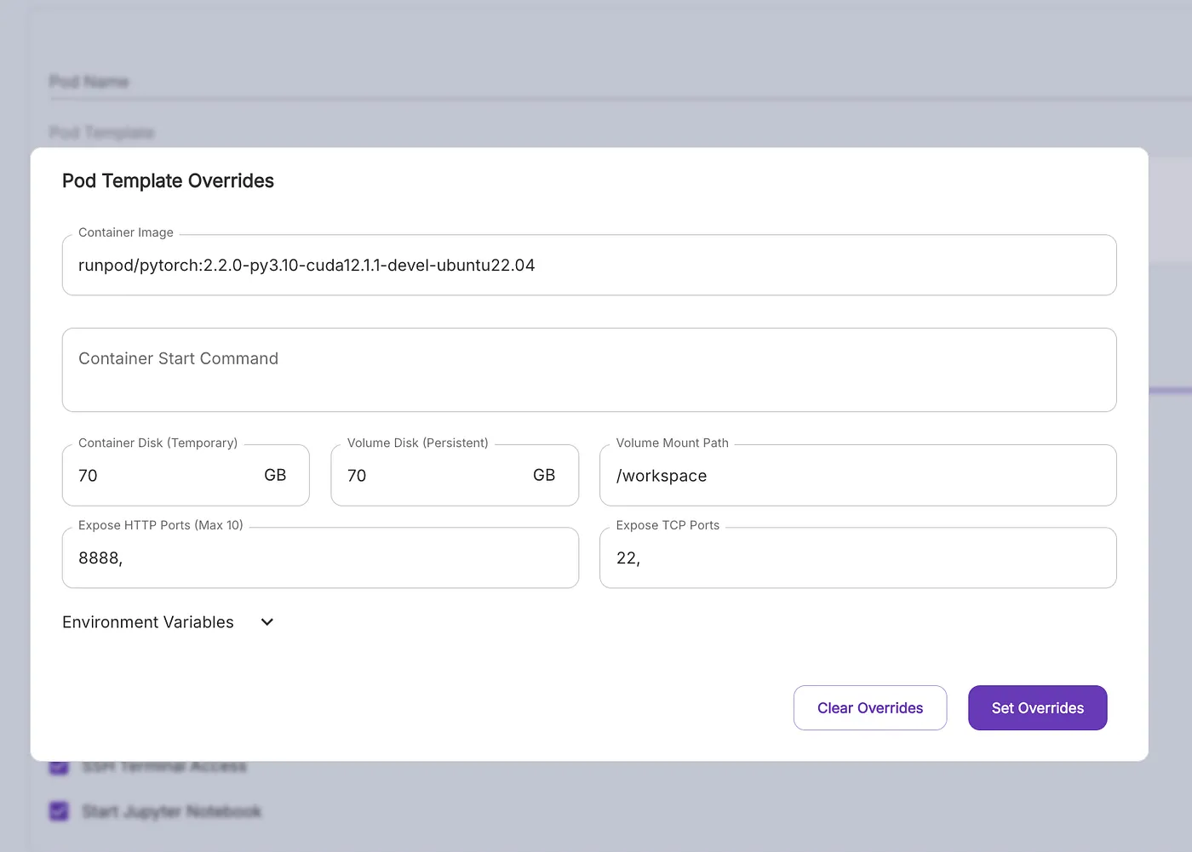
Task: Expand the Environment Variables chevron
Action: (267, 622)
